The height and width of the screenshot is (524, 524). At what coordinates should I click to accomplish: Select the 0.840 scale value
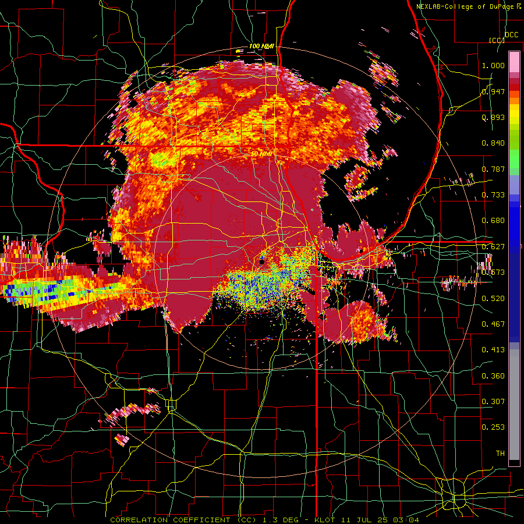[x=493, y=143]
